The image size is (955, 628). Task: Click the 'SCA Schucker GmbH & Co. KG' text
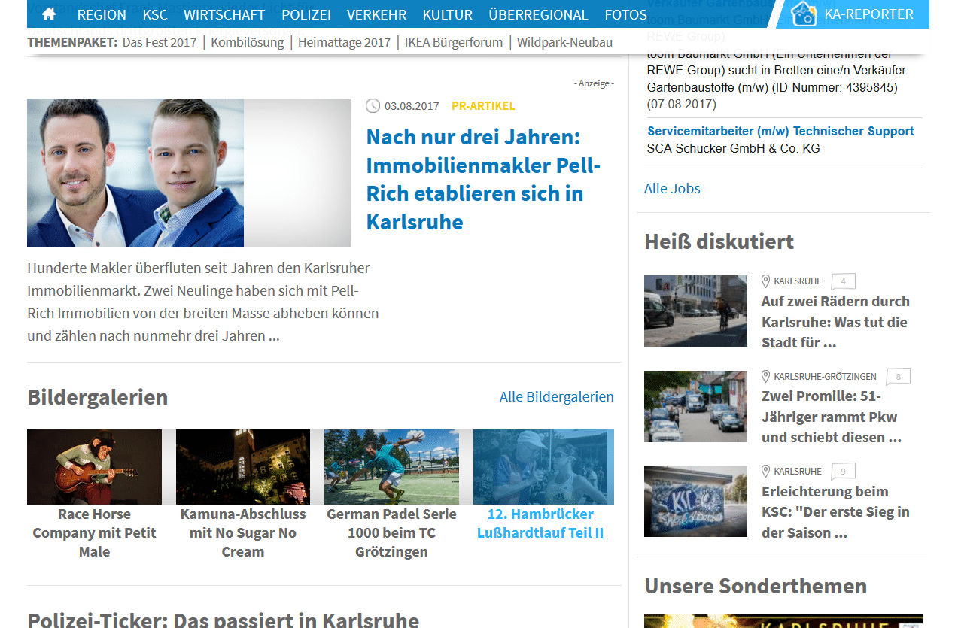click(x=733, y=148)
